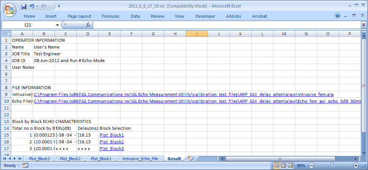Switch to the Intrusive_Echo_File sheet tab
Viewport: 368px width, 170px height.
click(140, 159)
